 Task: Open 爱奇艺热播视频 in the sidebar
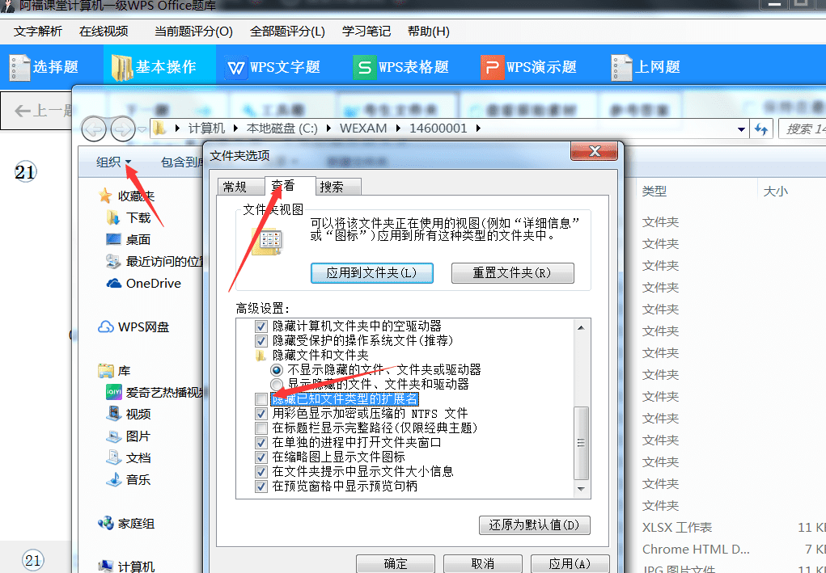112,392
